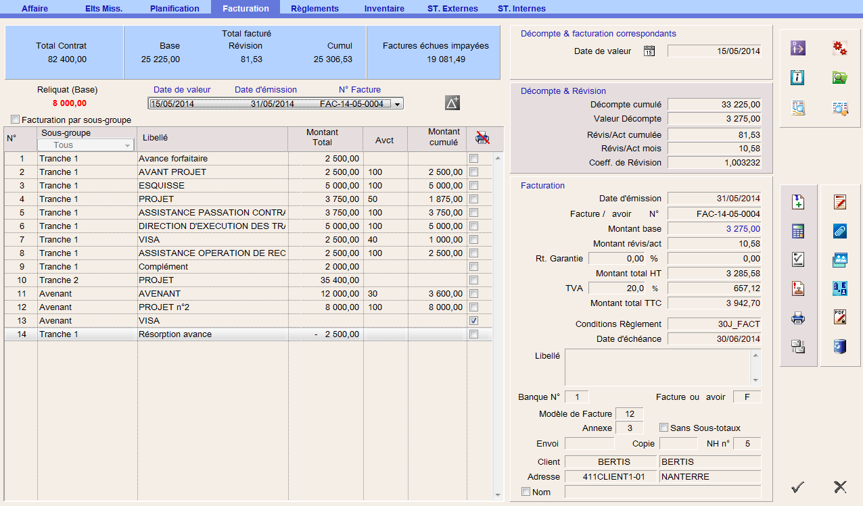The image size is (863, 506).
Task: Click the paperclip attachment icon
Action: (x=840, y=232)
